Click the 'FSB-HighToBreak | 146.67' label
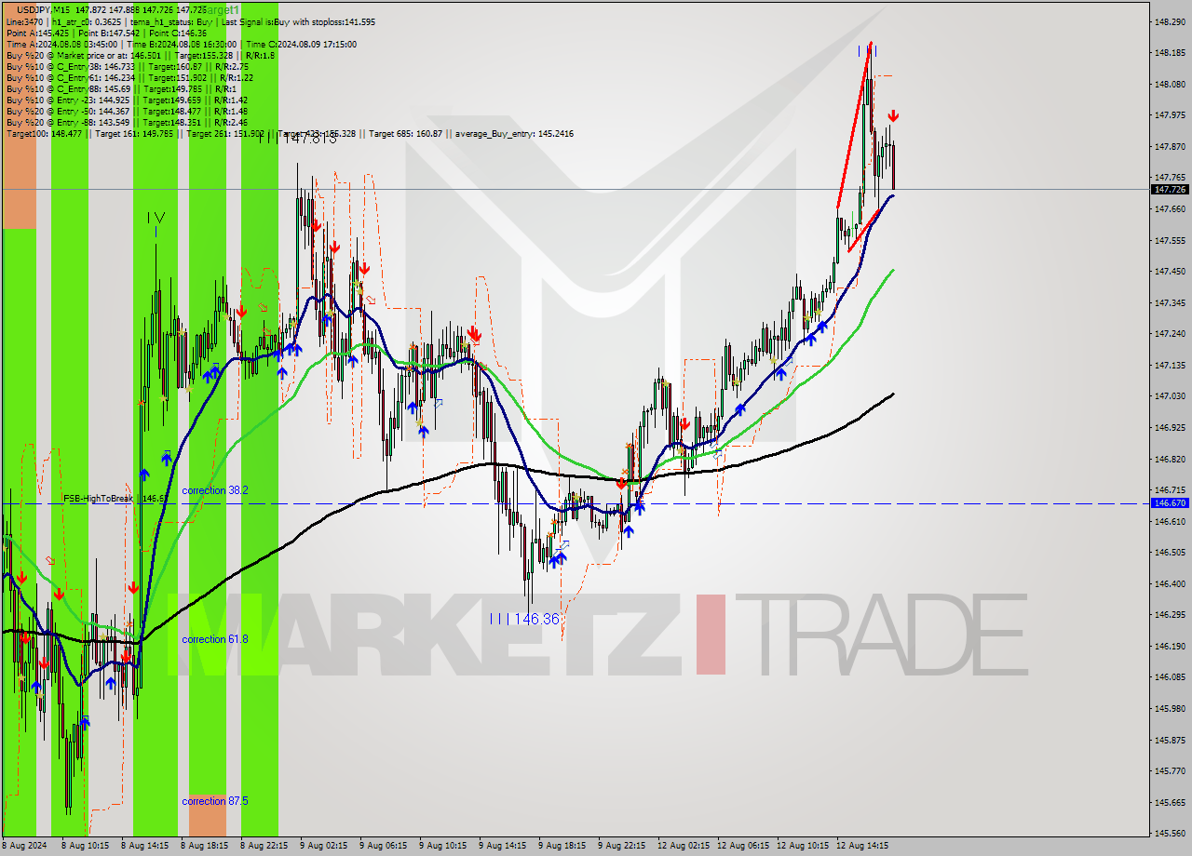The height and width of the screenshot is (856, 1192). [116, 499]
